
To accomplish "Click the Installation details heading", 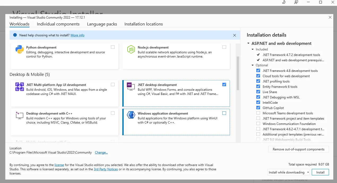I will (266, 35).
